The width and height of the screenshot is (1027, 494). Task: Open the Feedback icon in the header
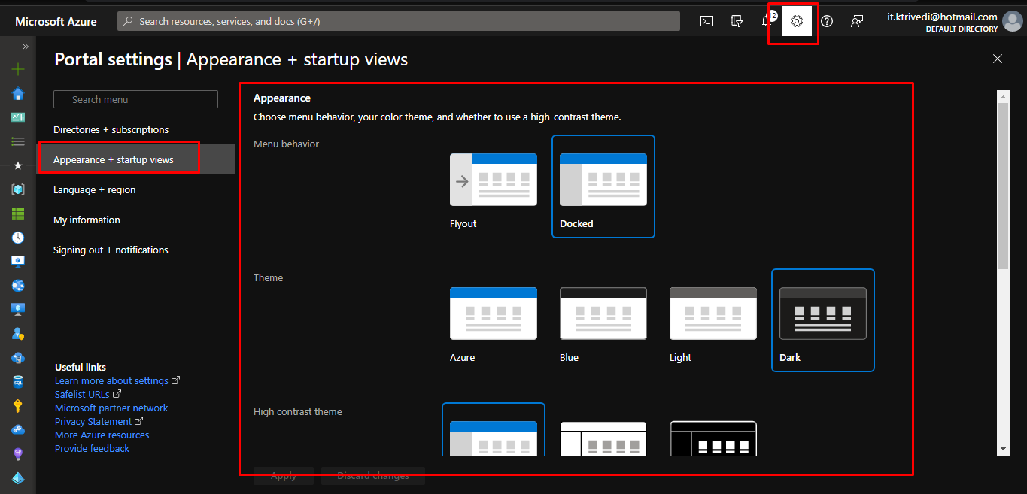(x=857, y=21)
